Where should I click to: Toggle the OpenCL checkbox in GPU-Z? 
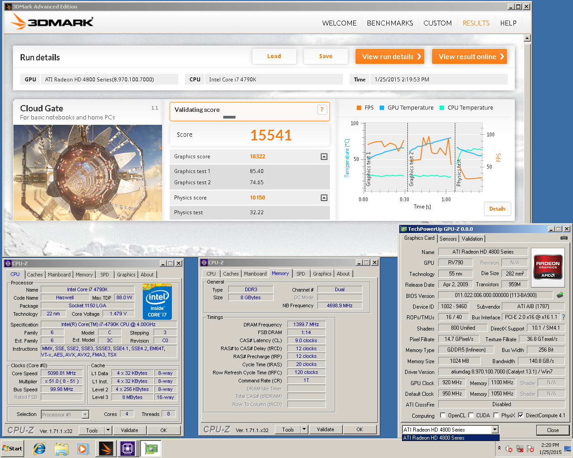[x=443, y=416]
